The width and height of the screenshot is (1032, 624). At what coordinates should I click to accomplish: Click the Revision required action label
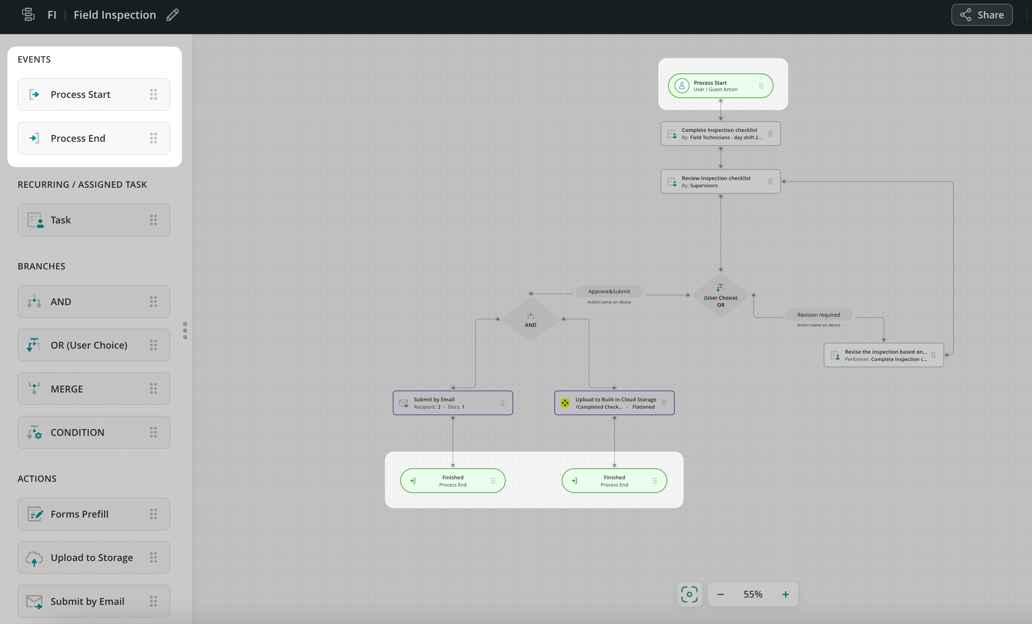coord(818,315)
